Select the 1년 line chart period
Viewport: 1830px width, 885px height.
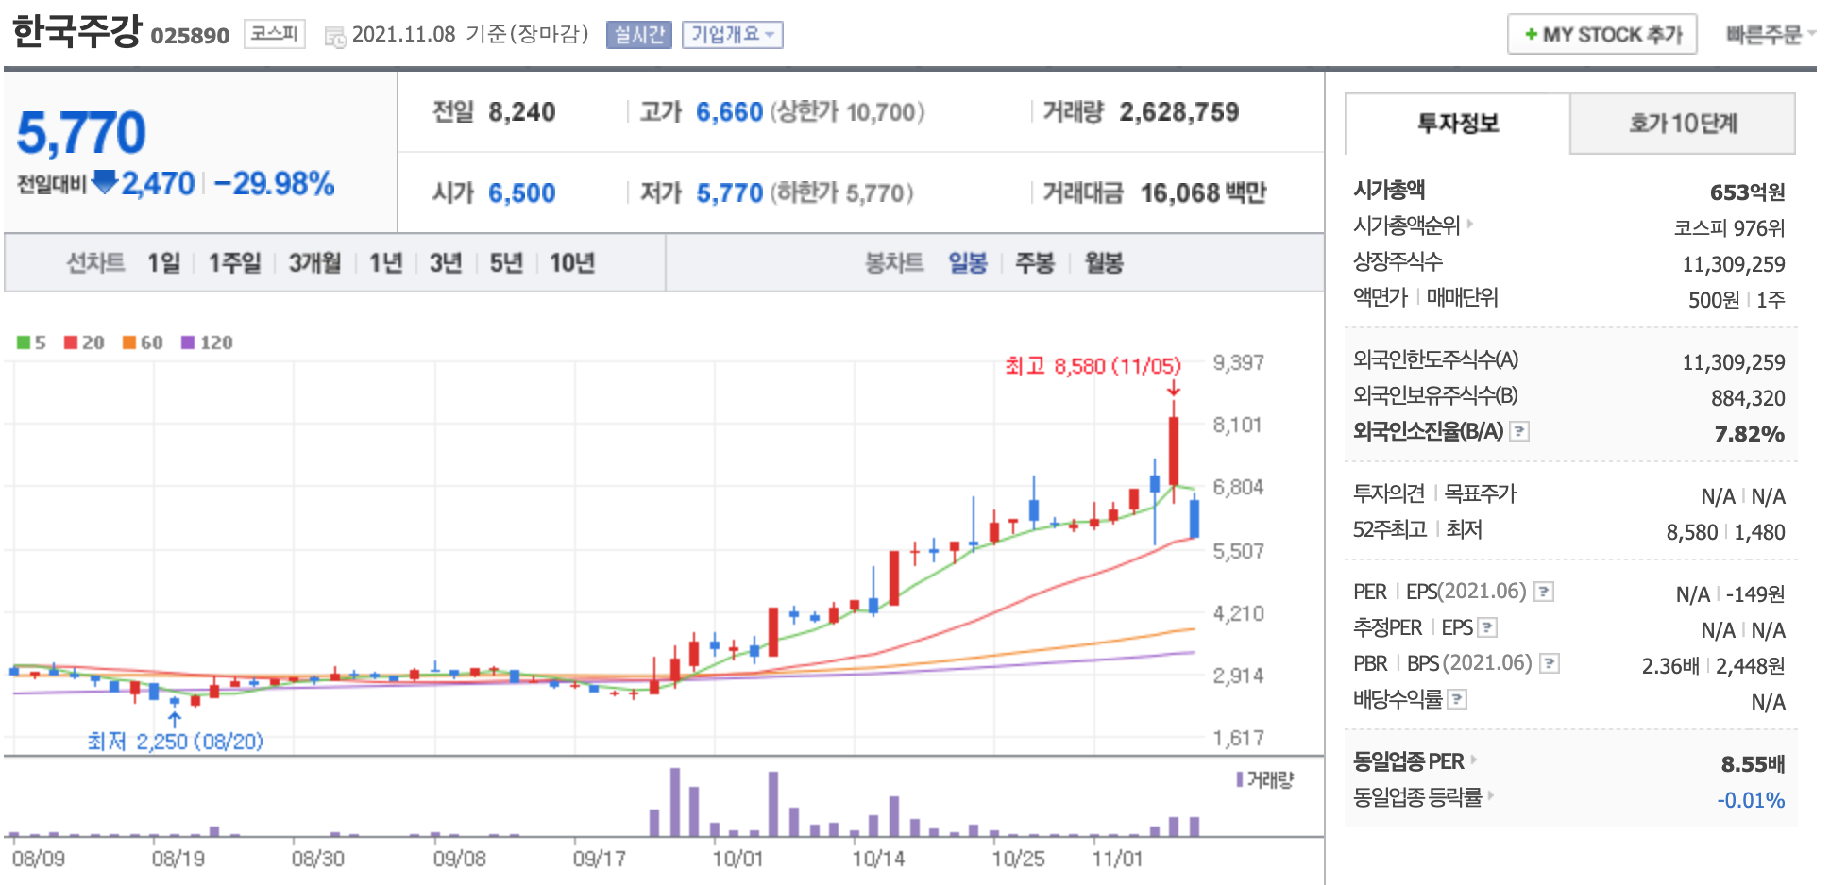click(x=385, y=262)
